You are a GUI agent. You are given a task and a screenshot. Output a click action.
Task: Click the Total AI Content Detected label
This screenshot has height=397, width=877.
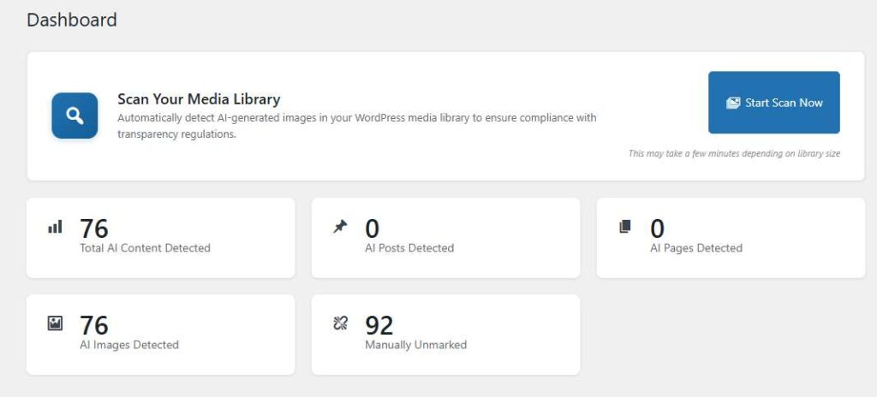pyautogui.click(x=145, y=248)
